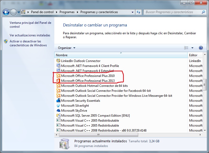The width and height of the screenshot is (209, 153).
Task: Click the LinkedIn Outlook Connector icon
Action: pos(58,61)
